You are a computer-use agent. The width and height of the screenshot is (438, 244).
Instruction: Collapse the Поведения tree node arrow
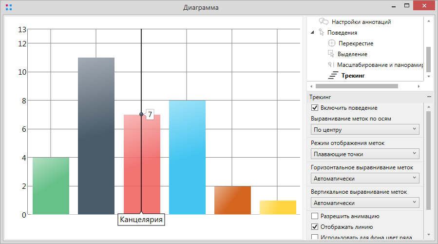pos(312,33)
